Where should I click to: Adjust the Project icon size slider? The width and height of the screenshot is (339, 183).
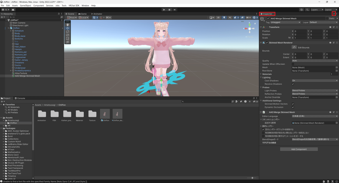[252, 178]
